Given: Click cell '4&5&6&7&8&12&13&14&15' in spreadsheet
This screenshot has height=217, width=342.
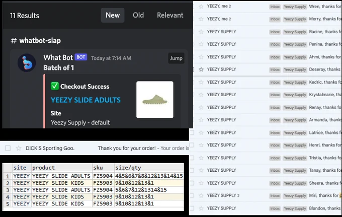Looking at the screenshot, I should [x=149, y=176].
